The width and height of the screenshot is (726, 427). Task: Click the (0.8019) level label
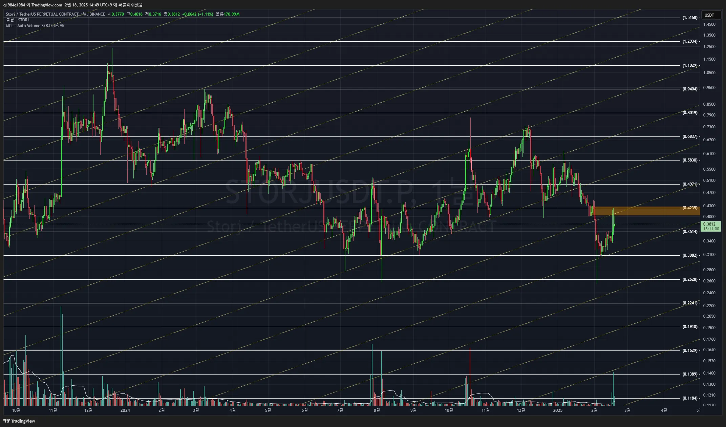click(x=690, y=113)
